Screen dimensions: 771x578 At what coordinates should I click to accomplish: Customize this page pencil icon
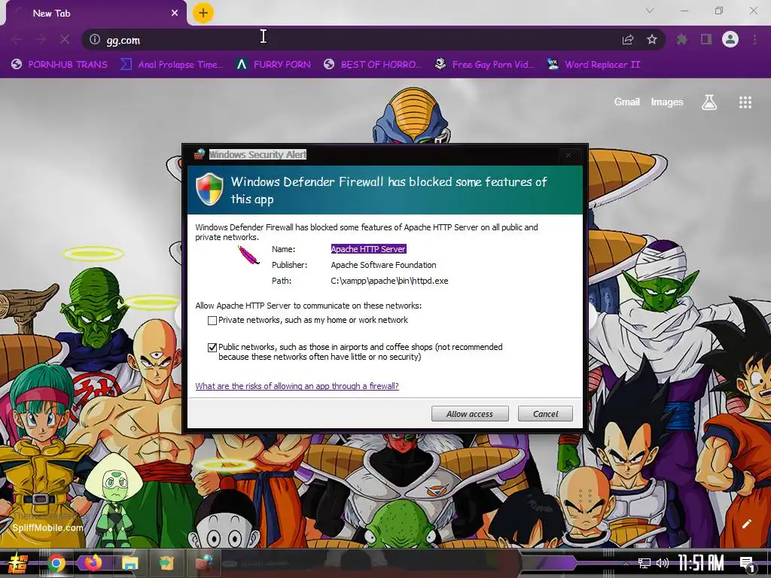pos(746,524)
